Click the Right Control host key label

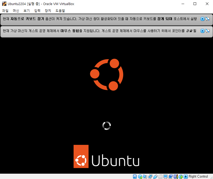(x=198, y=176)
